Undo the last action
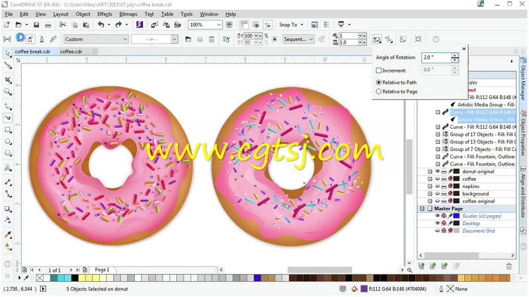 pos(101,24)
